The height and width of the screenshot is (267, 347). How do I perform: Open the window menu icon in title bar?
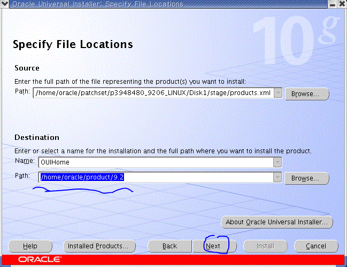[4, 4]
